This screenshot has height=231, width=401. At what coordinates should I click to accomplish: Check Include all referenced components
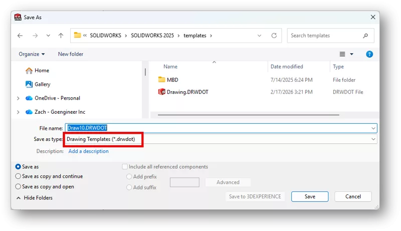pos(165,166)
